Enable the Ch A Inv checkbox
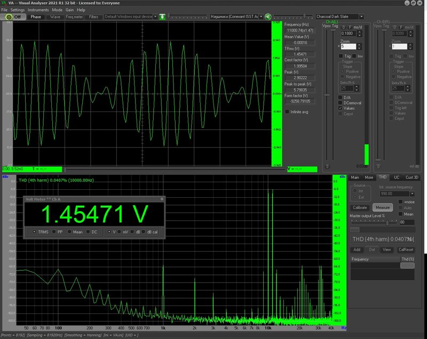The width and height of the screenshot is (427, 339). pos(354,56)
